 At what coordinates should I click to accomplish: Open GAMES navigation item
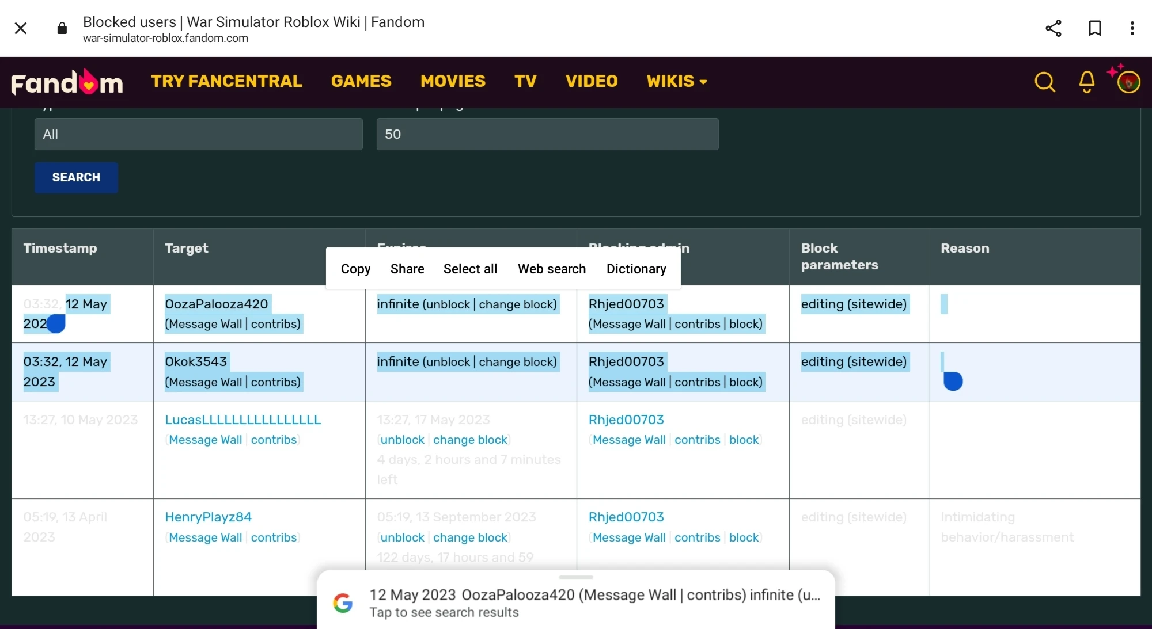[361, 81]
